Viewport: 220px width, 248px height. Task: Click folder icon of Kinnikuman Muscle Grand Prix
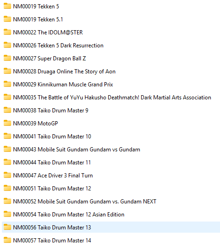pyautogui.click(x=7, y=84)
